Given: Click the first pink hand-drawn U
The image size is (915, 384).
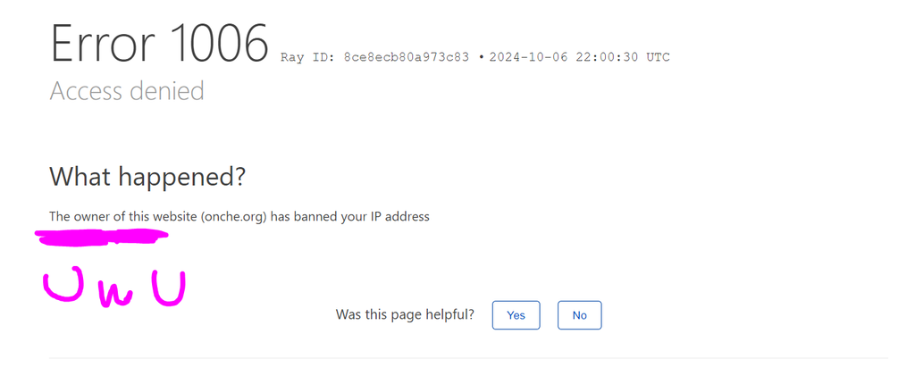Looking at the screenshot, I should tap(63, 286).
